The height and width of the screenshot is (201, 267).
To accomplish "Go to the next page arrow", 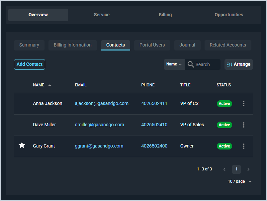I will click(248, 169).
